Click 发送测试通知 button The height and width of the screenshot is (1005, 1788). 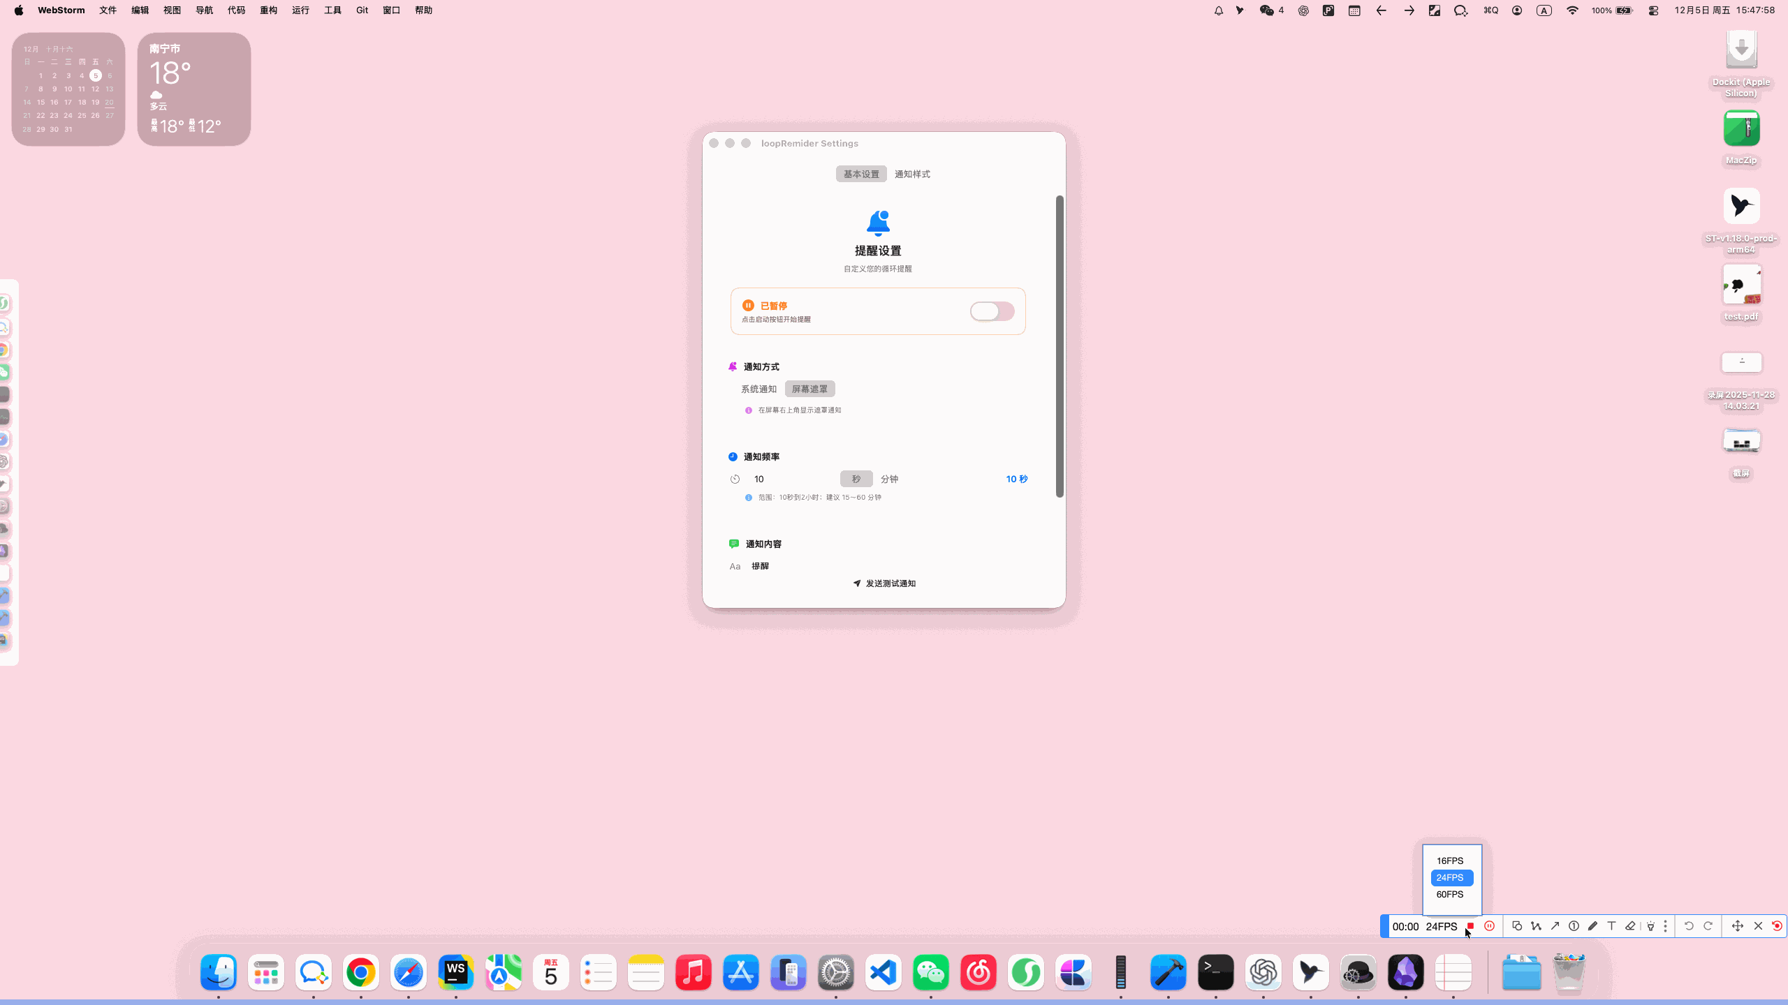pos(884,583)
